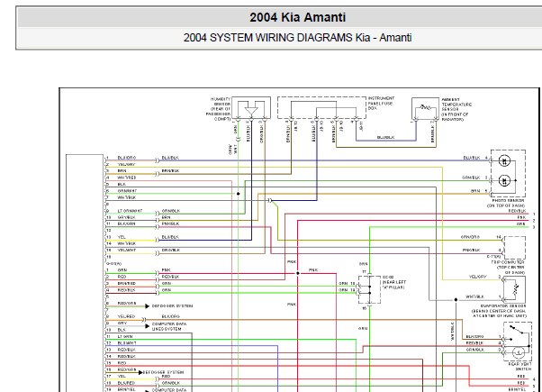The image size is (542, 392).
Task: Click the BLU/WHT wire label at pin 12
Action: [127, 342]
